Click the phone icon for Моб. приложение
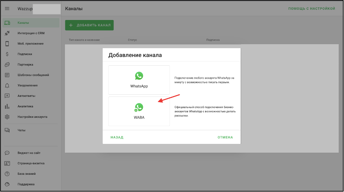This screenshot has width=344, height=192. tap(7, 44)
